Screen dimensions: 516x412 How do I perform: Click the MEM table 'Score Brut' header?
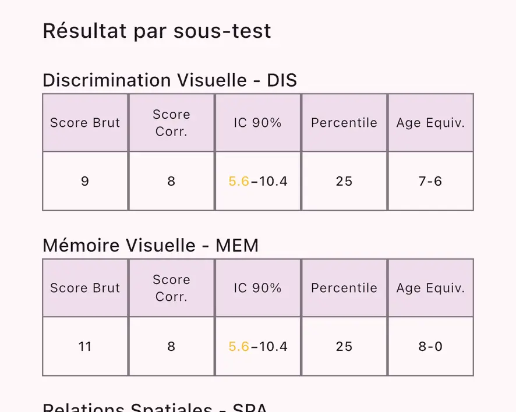point(85,288)
